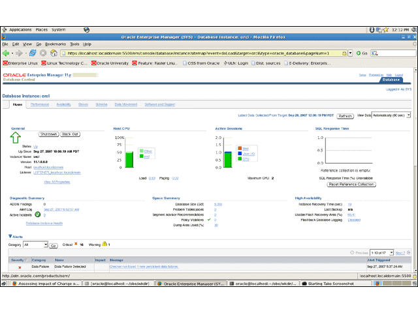Open the GNOME Places menu

[x=42, y=29]
